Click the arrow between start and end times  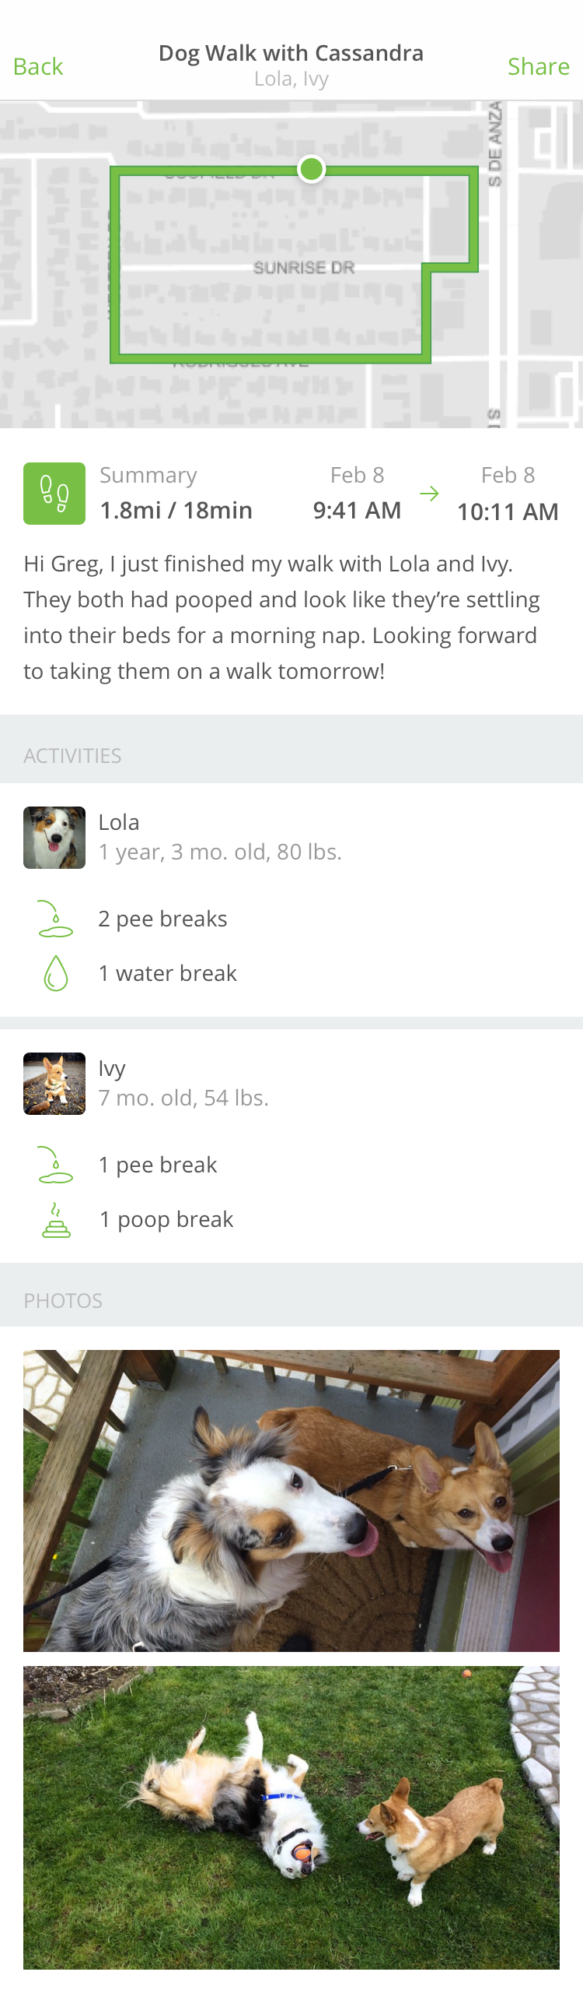(x=429, y=494)
